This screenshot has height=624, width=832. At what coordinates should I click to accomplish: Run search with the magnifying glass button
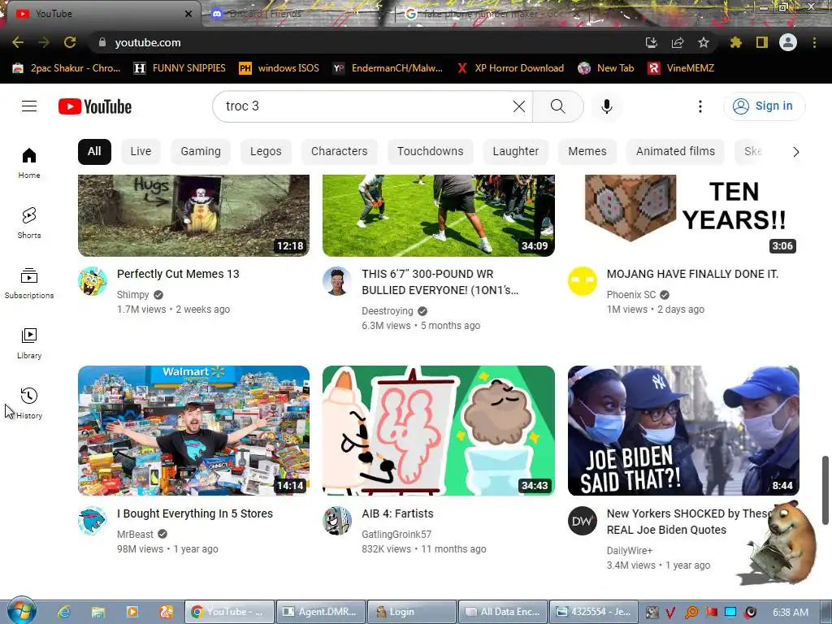click(x=557, y=106)
